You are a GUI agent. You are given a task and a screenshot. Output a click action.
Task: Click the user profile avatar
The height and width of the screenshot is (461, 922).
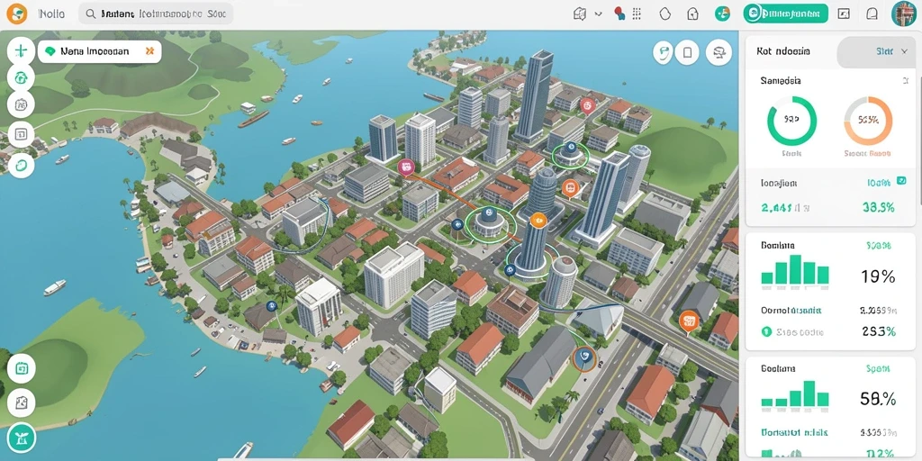tap(904, 14)
